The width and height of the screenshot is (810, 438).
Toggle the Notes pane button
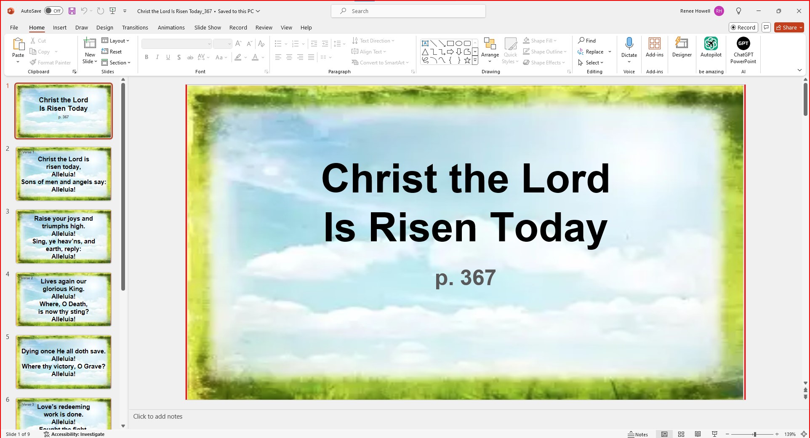[x=638, y=434]
